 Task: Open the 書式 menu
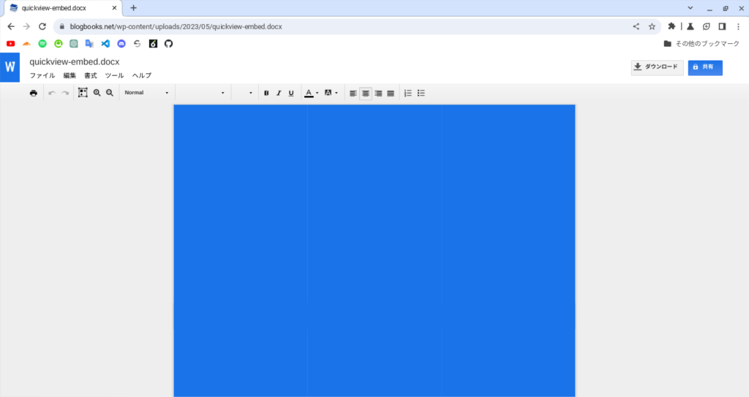point(91,75)
